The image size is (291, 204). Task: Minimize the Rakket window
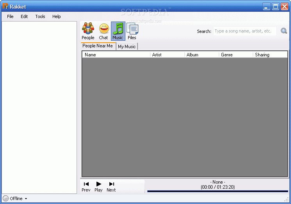tap(266, 7)
